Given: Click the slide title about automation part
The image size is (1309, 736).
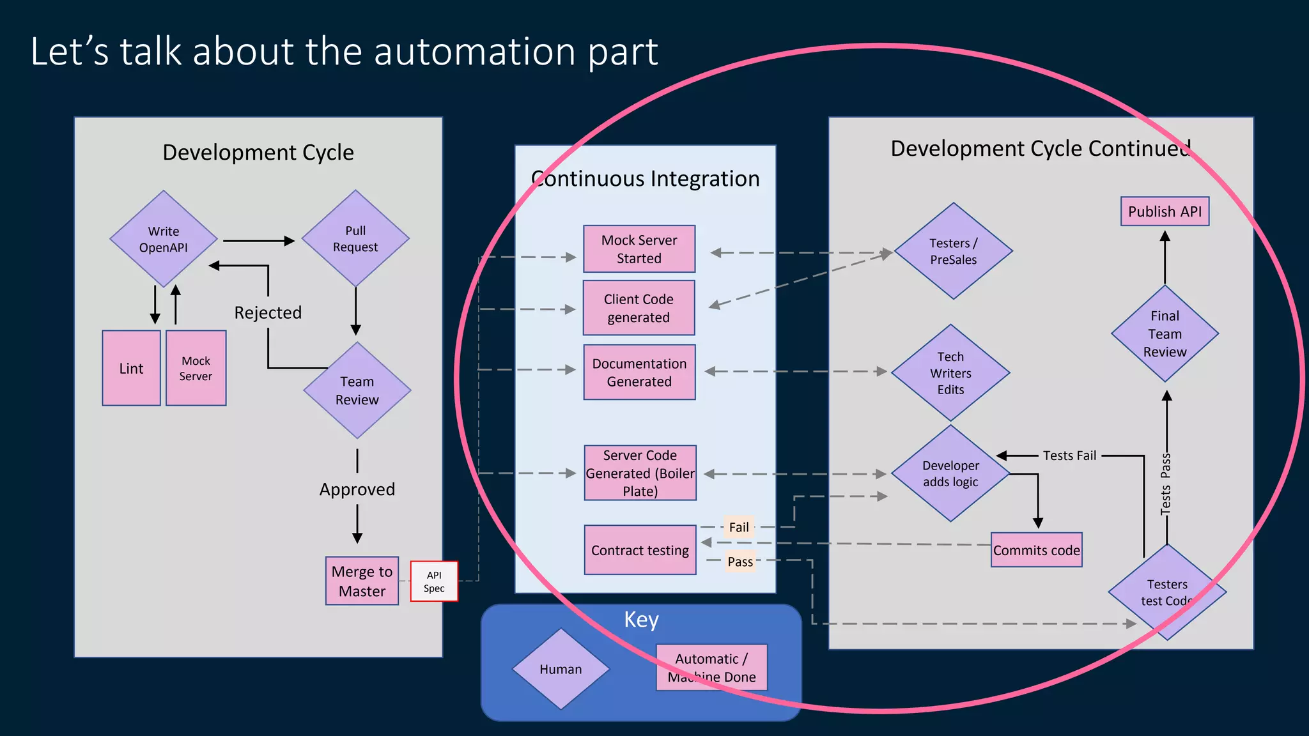Looking at the screenshot, I should click(344, 51).
